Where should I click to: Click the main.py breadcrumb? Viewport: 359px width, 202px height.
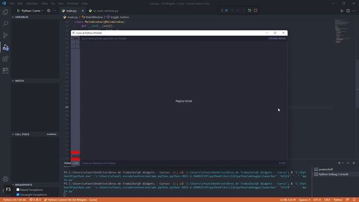pyautogui.click(x=72, y=17)
